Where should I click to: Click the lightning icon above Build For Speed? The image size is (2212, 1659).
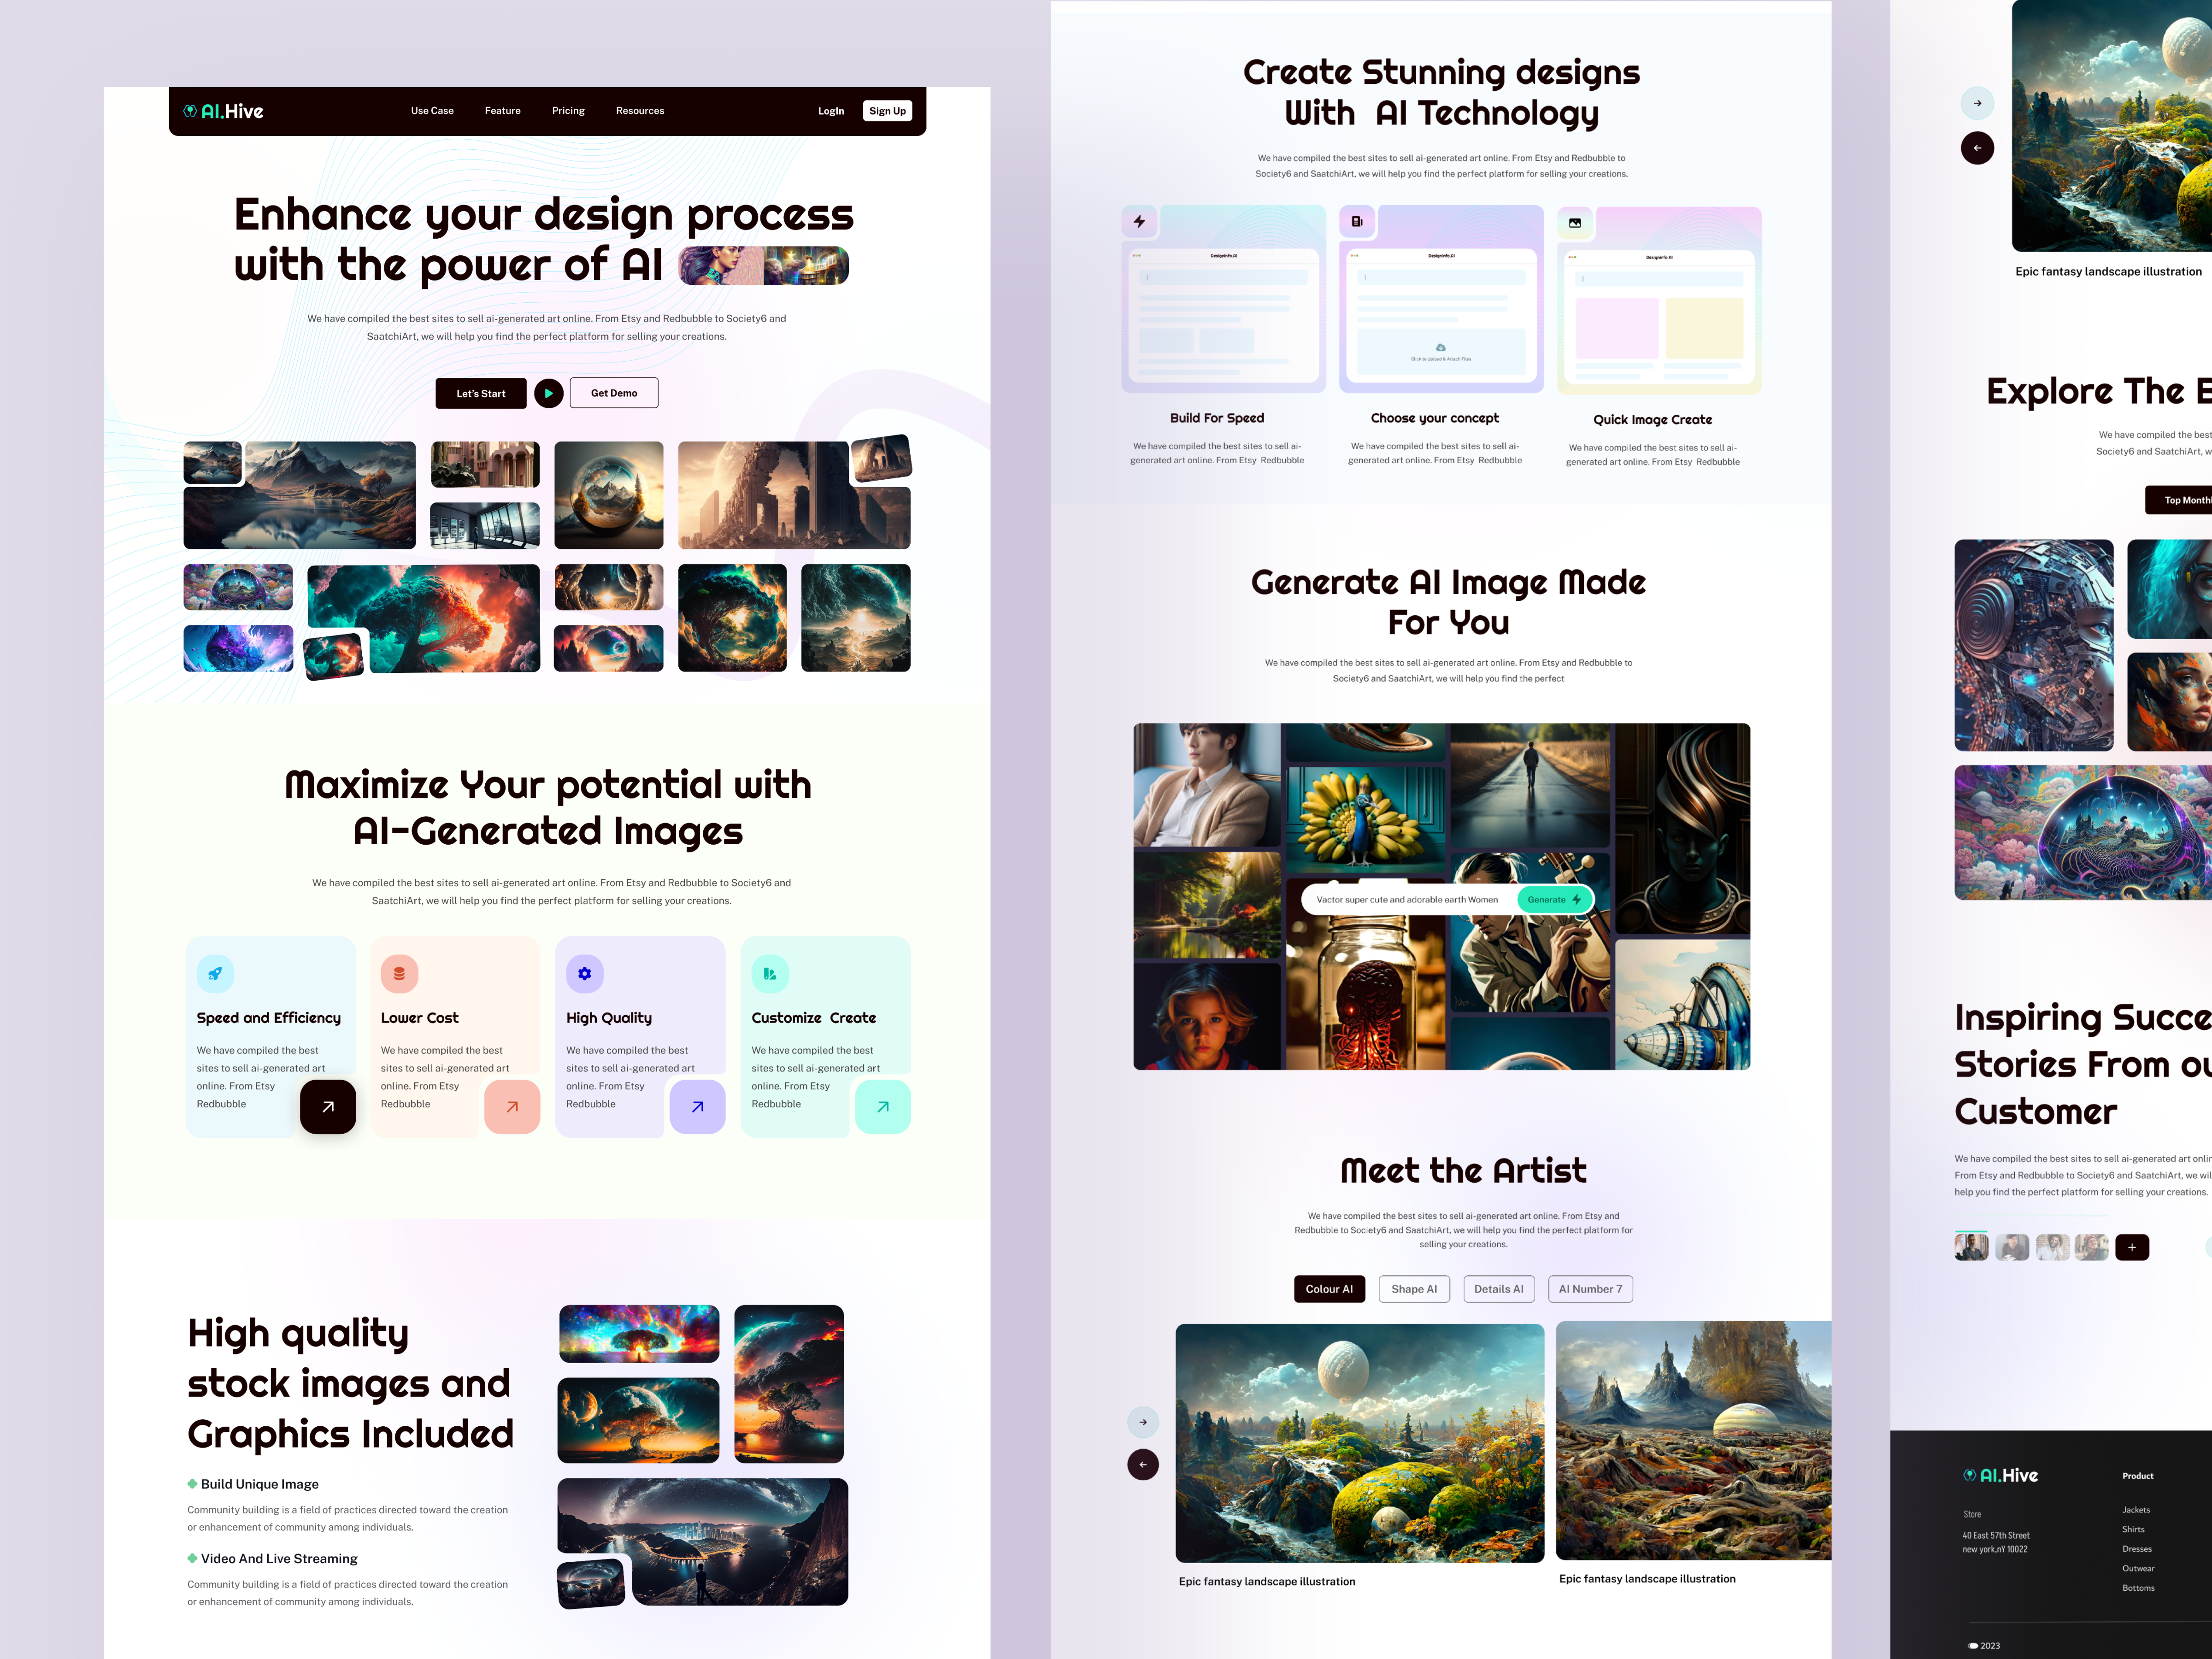pos(1139,222)
